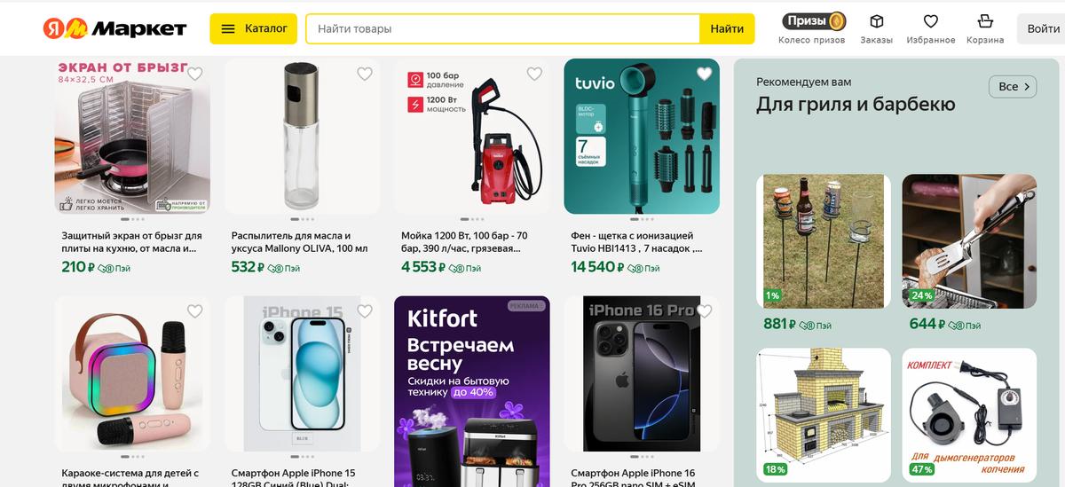1065x487 pixels.
Task: Open the Favorites heart icon in header
Action: [x=930, y=21]
